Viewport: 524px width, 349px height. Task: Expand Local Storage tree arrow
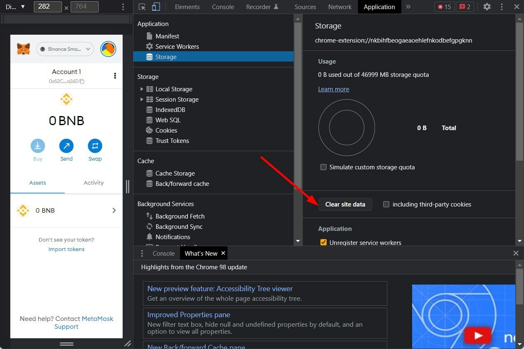tap(142, 89)
